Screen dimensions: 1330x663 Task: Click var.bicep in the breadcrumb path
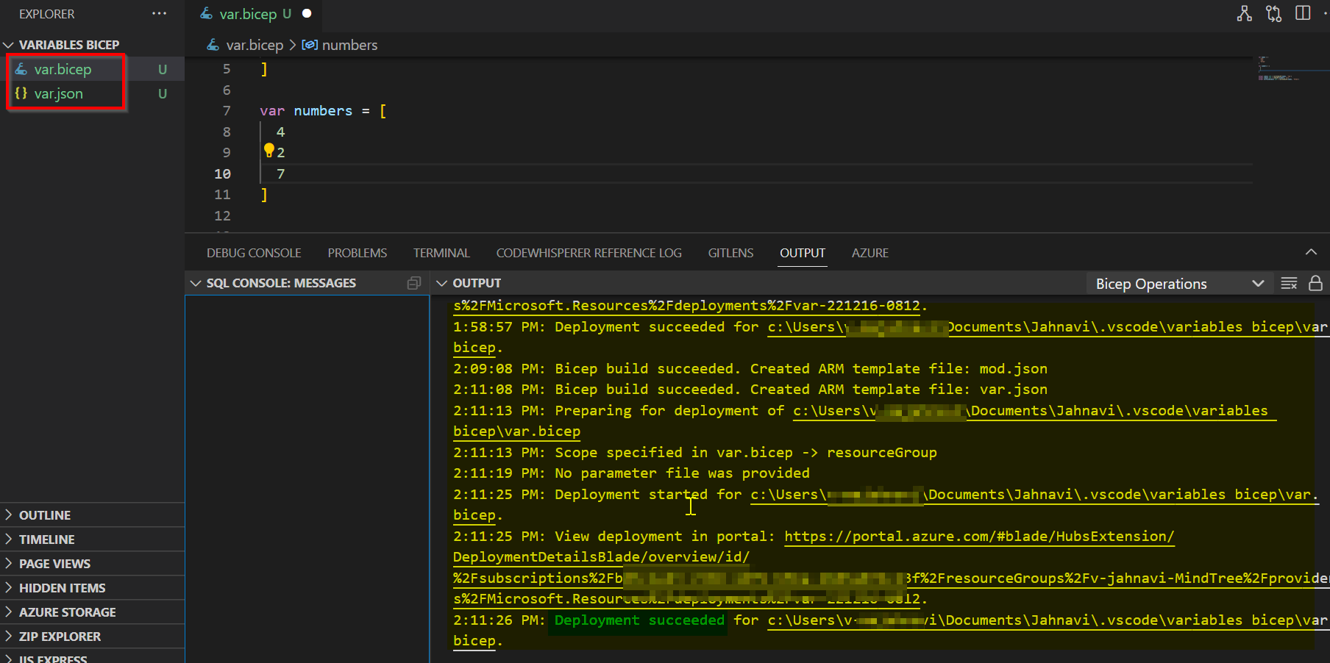[x=255, y=45]
